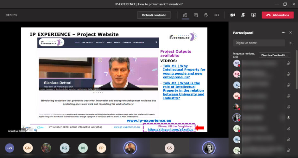The height and width of the screenshot is (158, 298).
Task: Open tinyurl Googleform link
Action: coord(170,130)
